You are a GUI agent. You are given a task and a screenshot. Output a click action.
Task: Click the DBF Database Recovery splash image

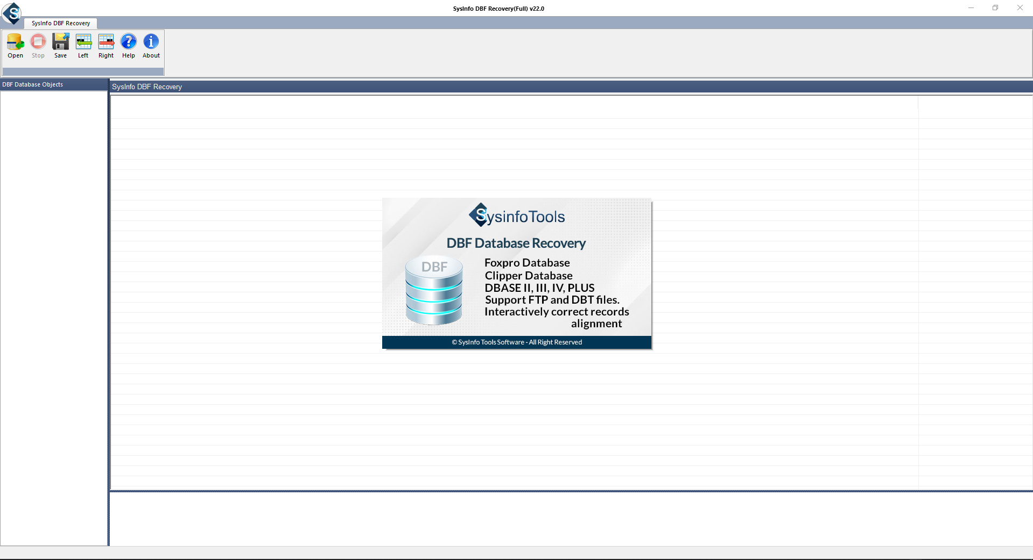pos(517,274)
